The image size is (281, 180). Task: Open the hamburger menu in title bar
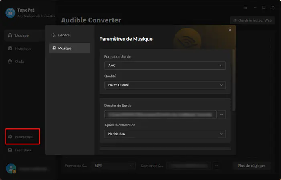click(246, 8)
